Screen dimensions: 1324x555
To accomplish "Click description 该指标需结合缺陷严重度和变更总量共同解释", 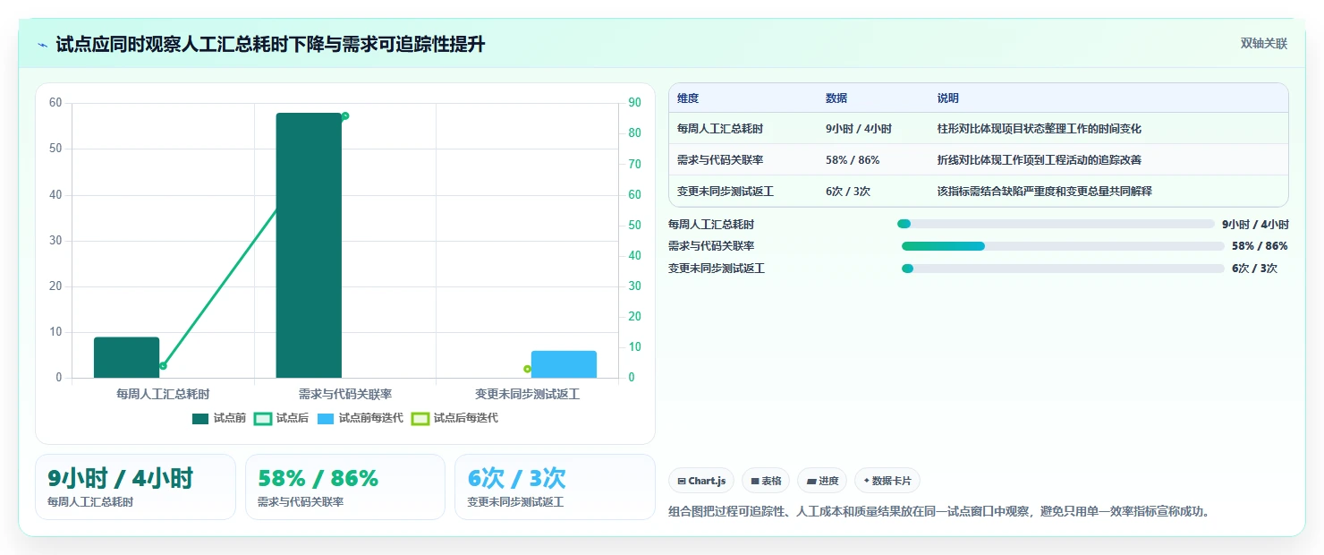I will click(1045, 192).
